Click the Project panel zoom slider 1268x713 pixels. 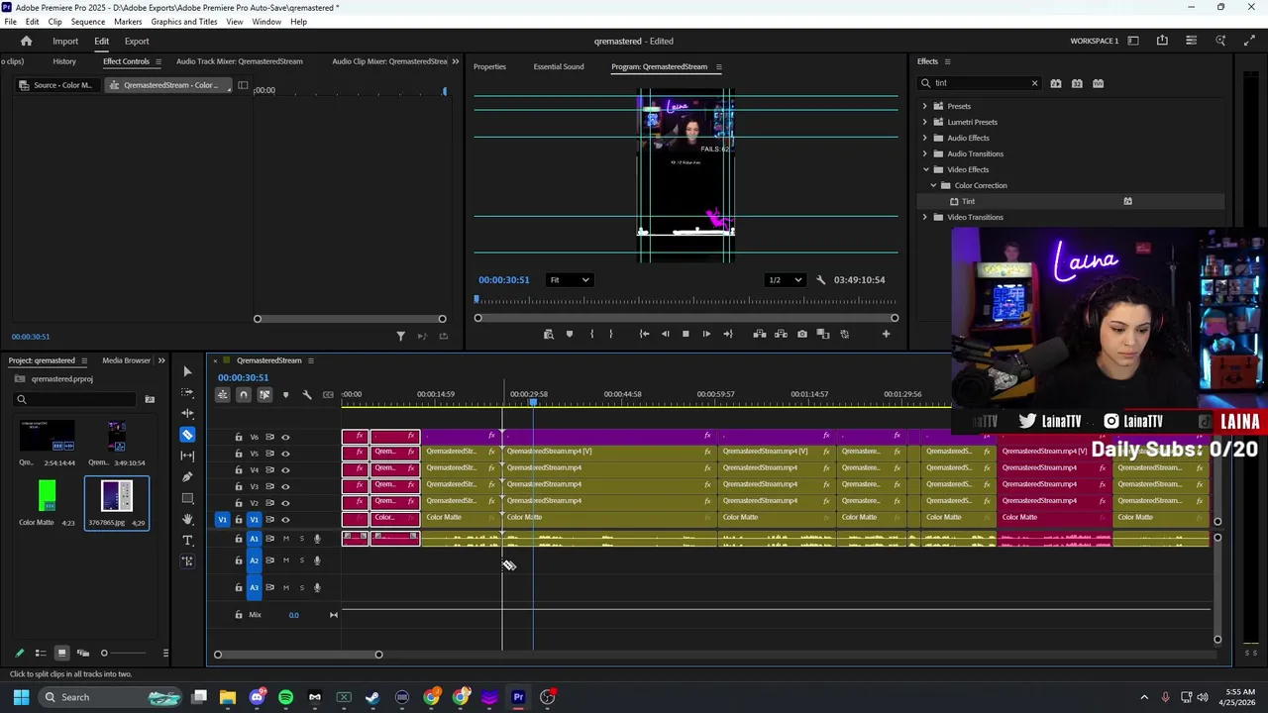(x=104, y=653)
